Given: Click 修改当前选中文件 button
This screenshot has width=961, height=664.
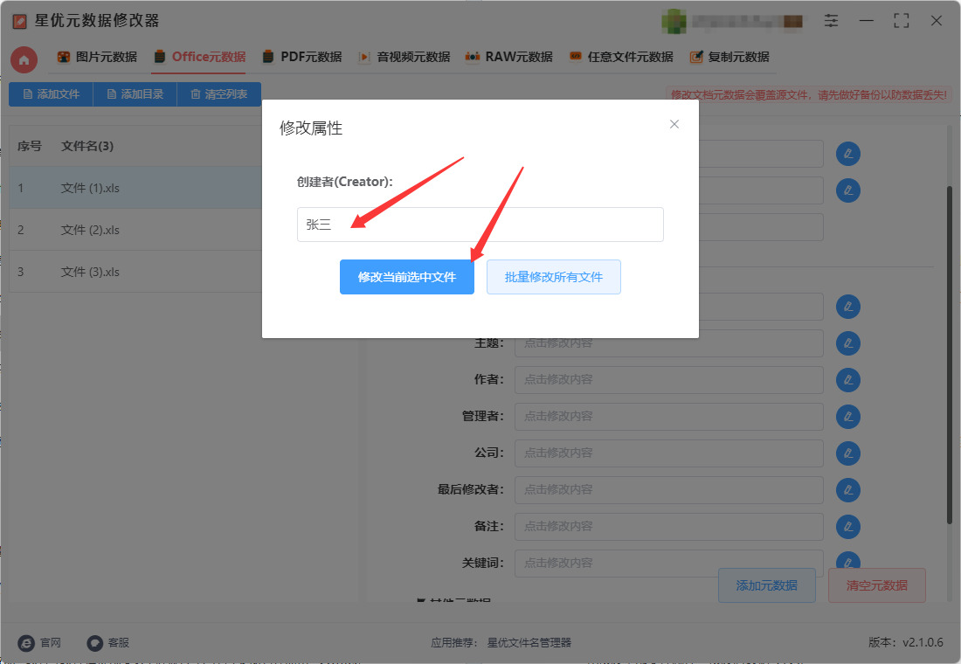Looking at the screenshot, I should coord(407,277).
